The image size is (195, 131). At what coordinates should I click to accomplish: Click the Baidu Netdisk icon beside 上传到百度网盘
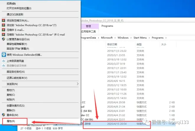4,61
